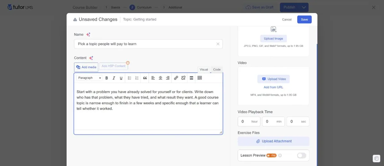Apply italic formatting in editor toolbar
This screenshot has width=384, height=166.
tap(114, 78)
